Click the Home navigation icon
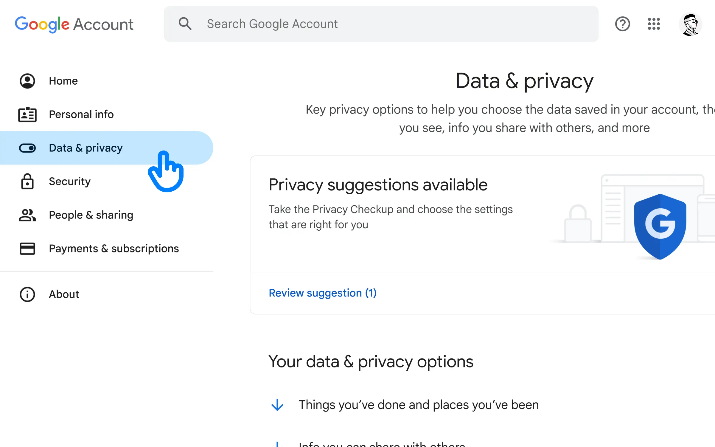 (27, 80)
